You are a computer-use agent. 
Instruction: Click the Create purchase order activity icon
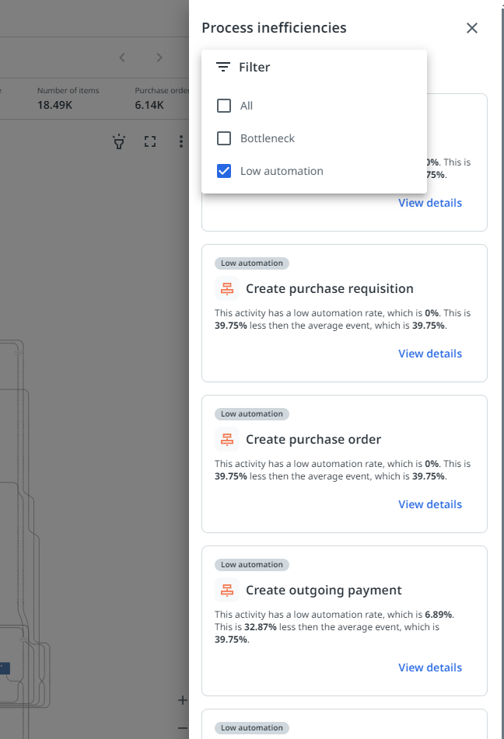227,439
